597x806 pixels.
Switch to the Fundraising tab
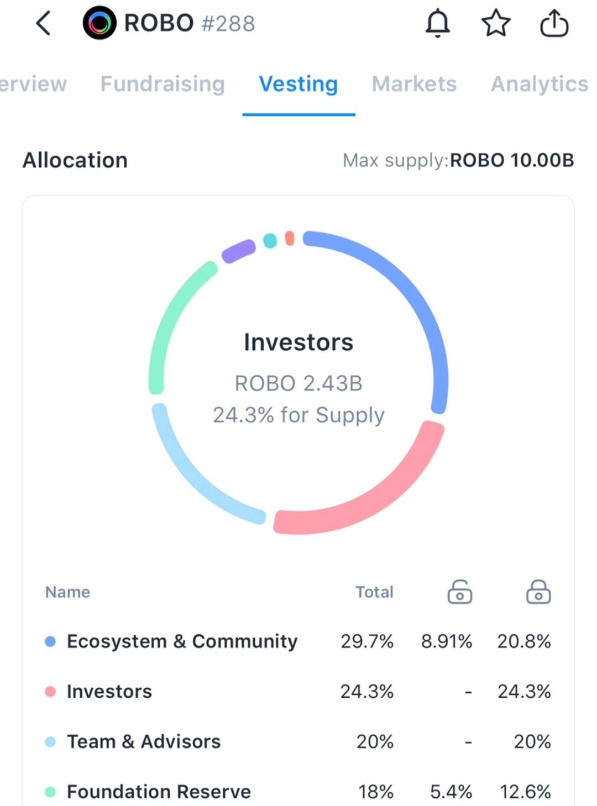[163, 84]
